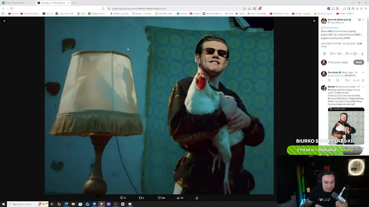369x207 pixels.
Task: Open the Instagram bookmark
Action: tap(195, 14)
